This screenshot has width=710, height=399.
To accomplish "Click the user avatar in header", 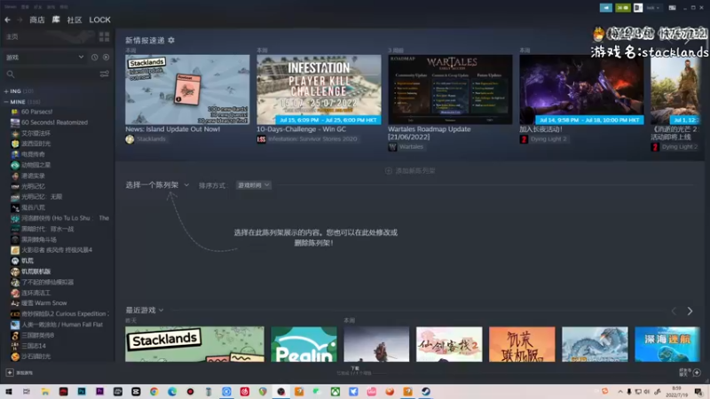I will (x=638, y=8).
